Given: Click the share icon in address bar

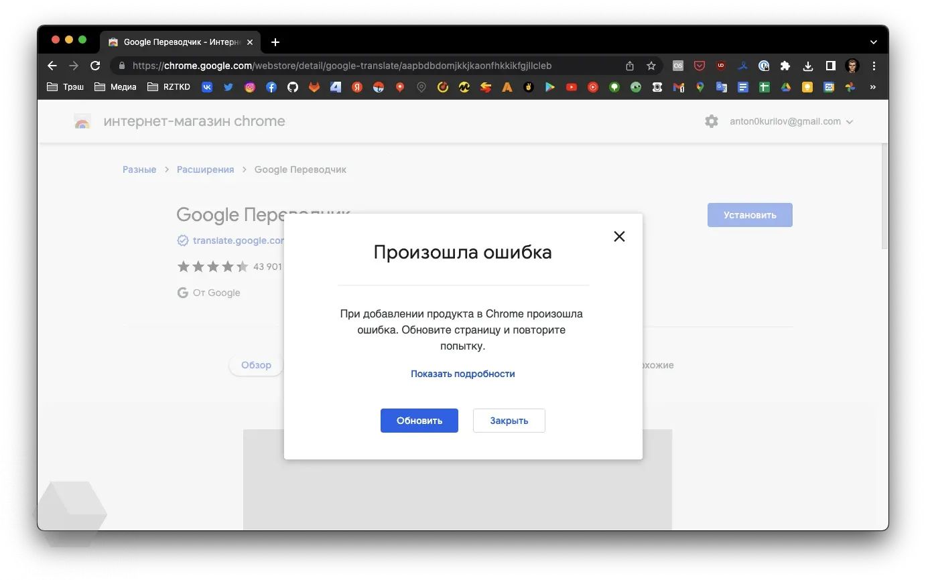Looking at the screenshot, I should pyautogui.click(x=630, y=66).
